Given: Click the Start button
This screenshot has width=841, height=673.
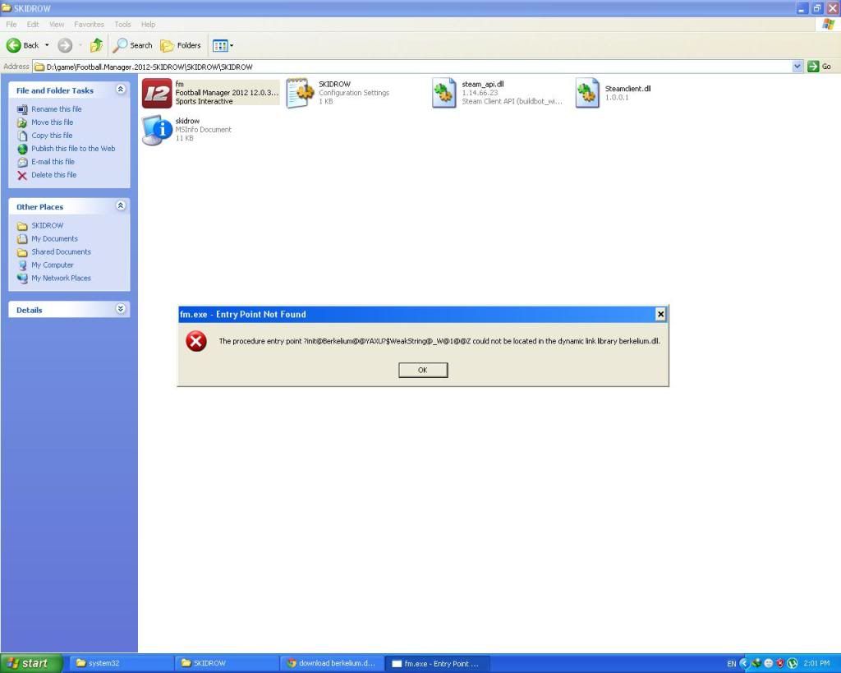Looking at the screenshot, I should 31,663.
